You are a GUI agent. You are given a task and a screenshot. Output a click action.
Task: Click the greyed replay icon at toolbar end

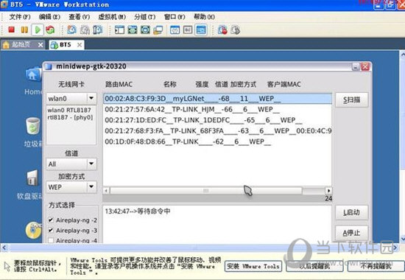(236, 30)
